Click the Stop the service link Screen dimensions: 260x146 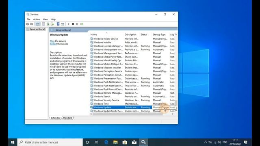52,41
